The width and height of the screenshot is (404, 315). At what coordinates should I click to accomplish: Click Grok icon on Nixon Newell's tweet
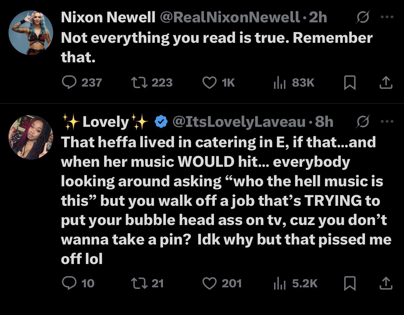click(362, 18)
